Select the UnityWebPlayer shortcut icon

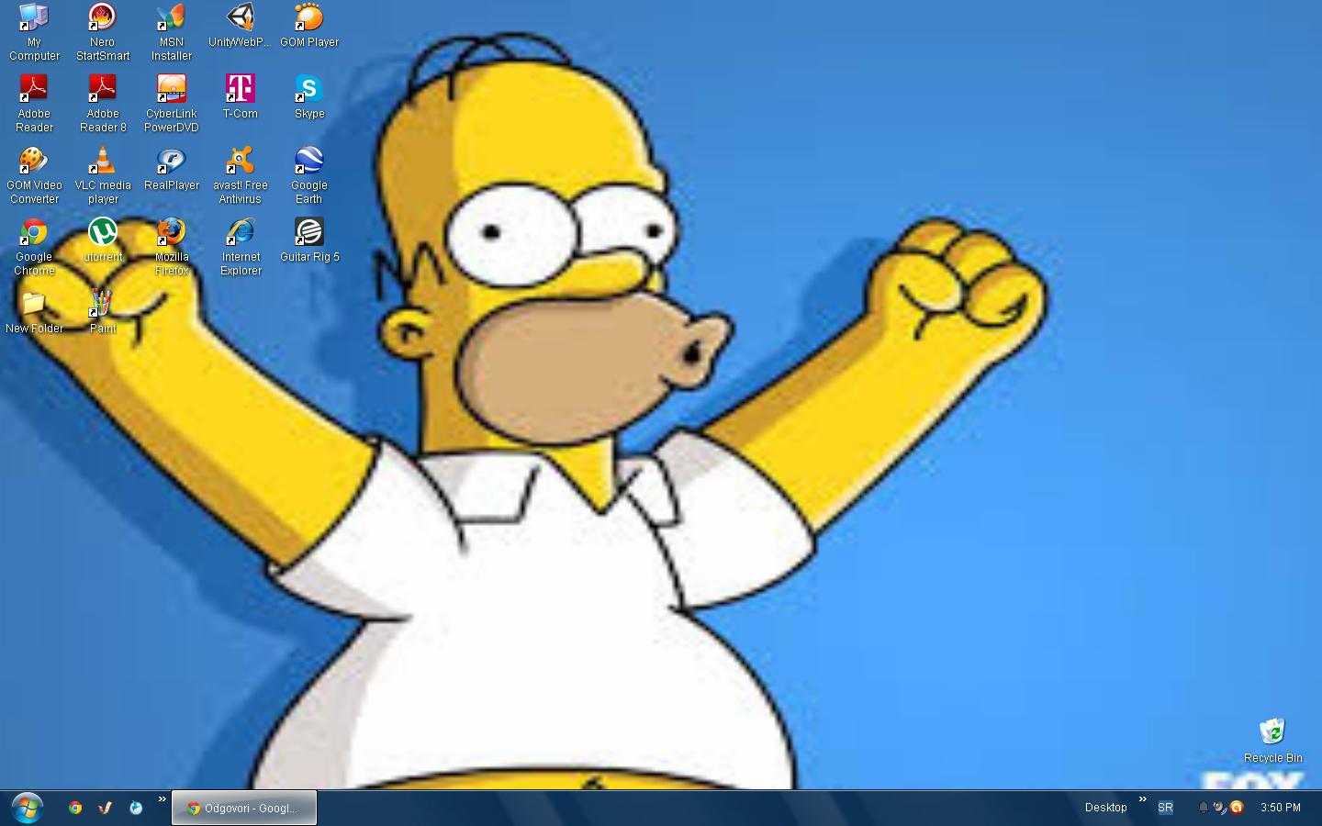tap(241, 26)
